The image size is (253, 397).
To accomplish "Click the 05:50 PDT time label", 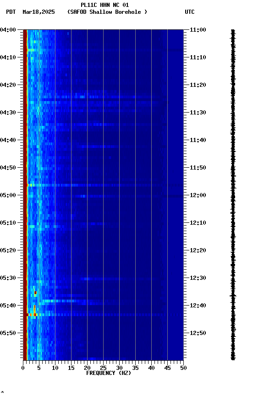I will 8,333.
